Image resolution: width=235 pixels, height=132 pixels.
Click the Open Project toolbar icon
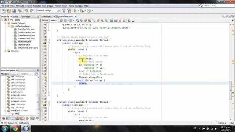coord(14,11)
